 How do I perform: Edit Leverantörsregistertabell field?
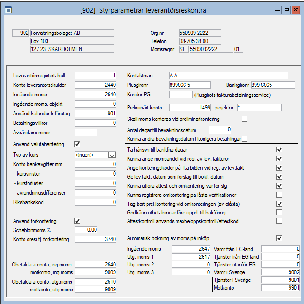pyautogui.click(x=95, y=76)
